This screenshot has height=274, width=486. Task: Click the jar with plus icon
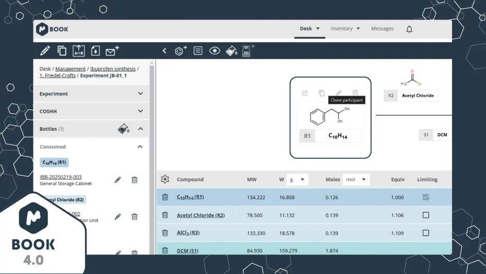tap(248, 51)
